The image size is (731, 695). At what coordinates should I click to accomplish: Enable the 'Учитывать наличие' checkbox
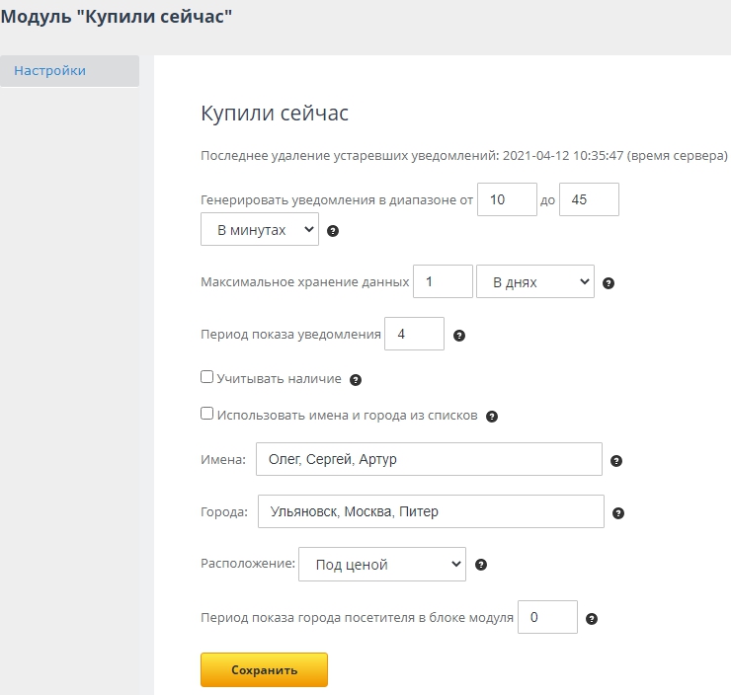click(x=207, y=377)
